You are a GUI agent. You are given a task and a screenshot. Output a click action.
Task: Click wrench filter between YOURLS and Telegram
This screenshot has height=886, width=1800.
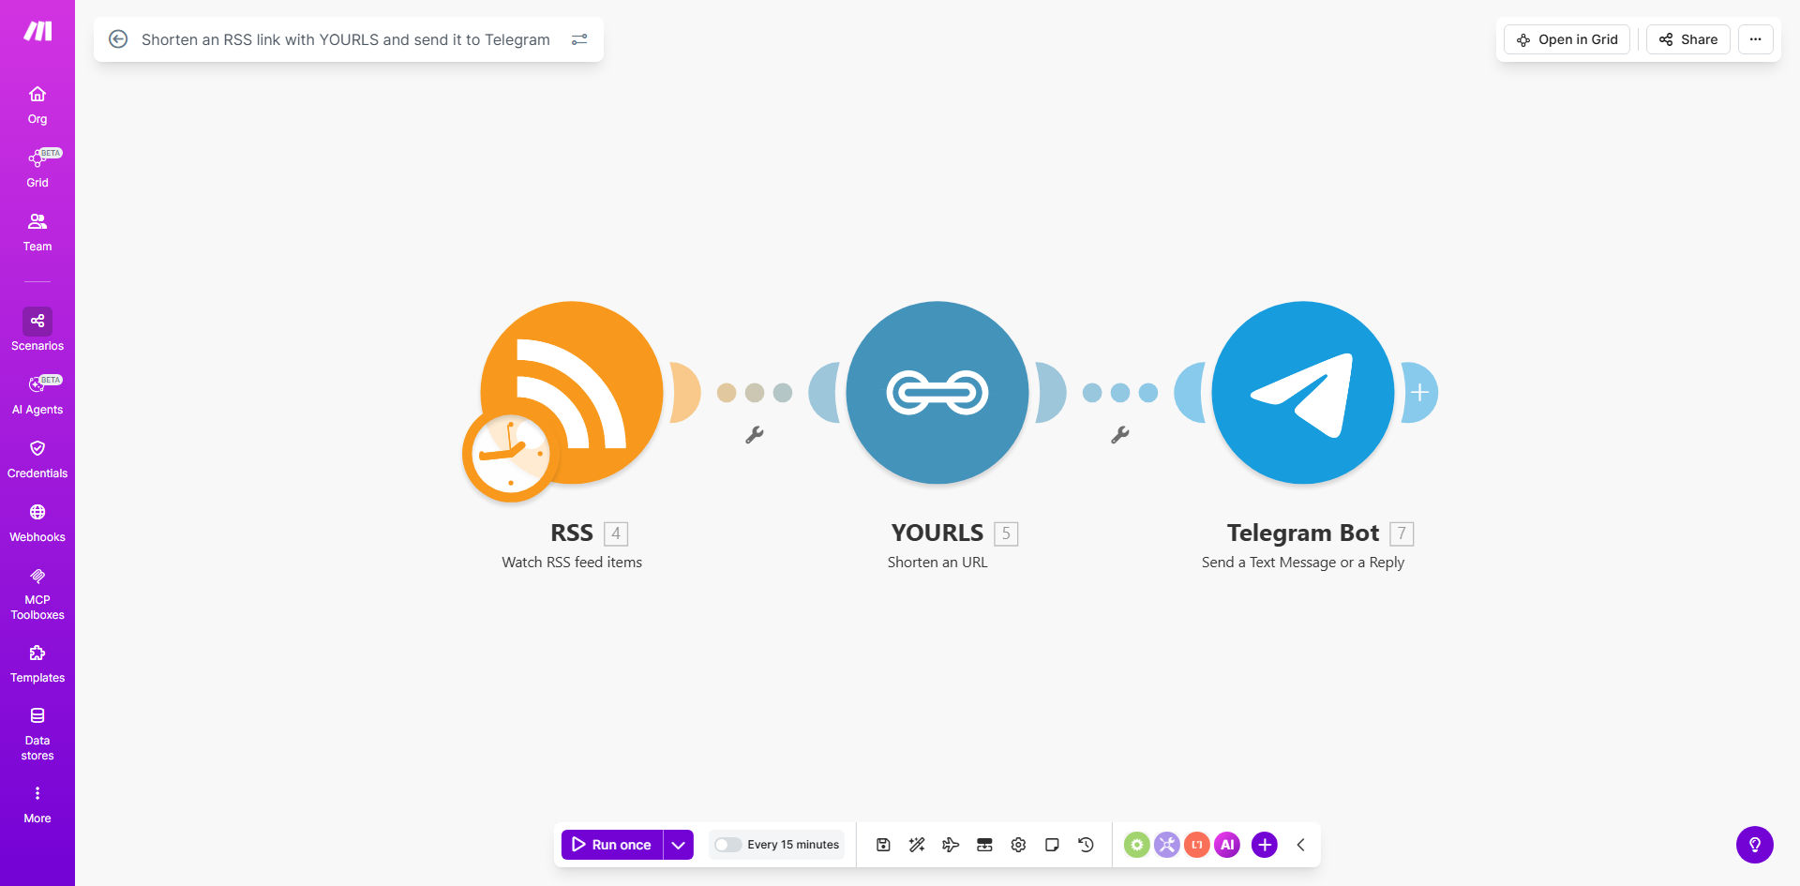1120,434
